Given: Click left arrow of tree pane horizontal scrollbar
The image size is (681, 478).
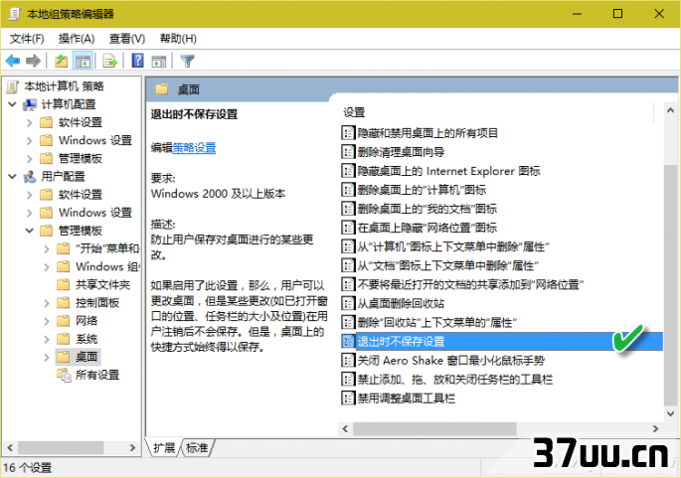Looking at the screenshot, I should click(x=10, y=447).
